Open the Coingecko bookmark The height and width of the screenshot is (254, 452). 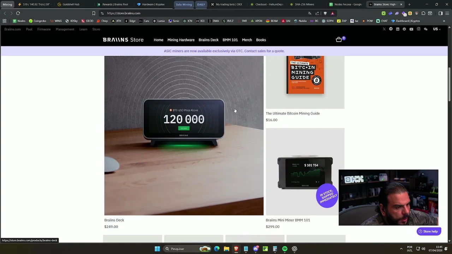click(37, 21)
